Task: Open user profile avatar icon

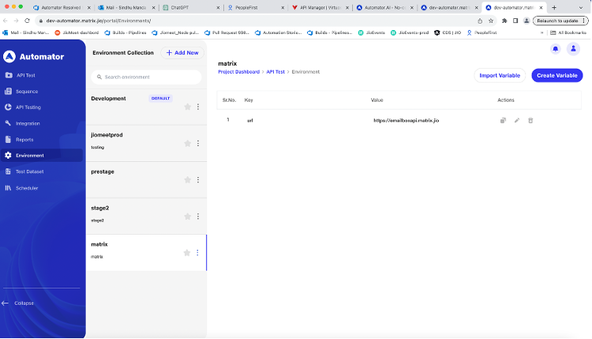Action: tap(573, 49)
